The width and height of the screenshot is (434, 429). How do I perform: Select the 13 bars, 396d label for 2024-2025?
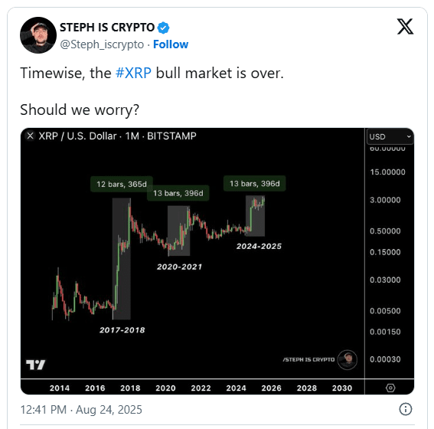[255, 183]
